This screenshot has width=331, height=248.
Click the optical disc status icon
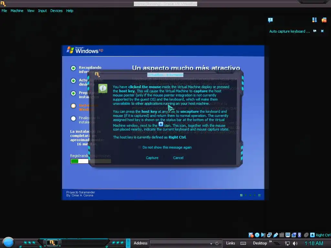(x=257, y=235)
